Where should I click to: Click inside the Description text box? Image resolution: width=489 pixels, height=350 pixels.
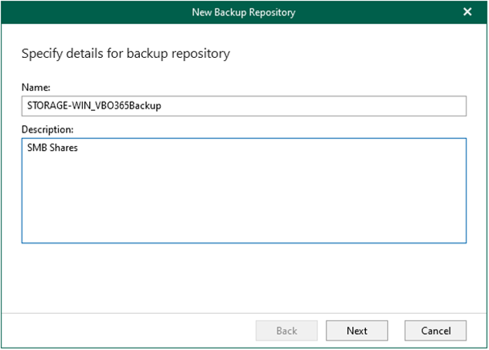244,190
